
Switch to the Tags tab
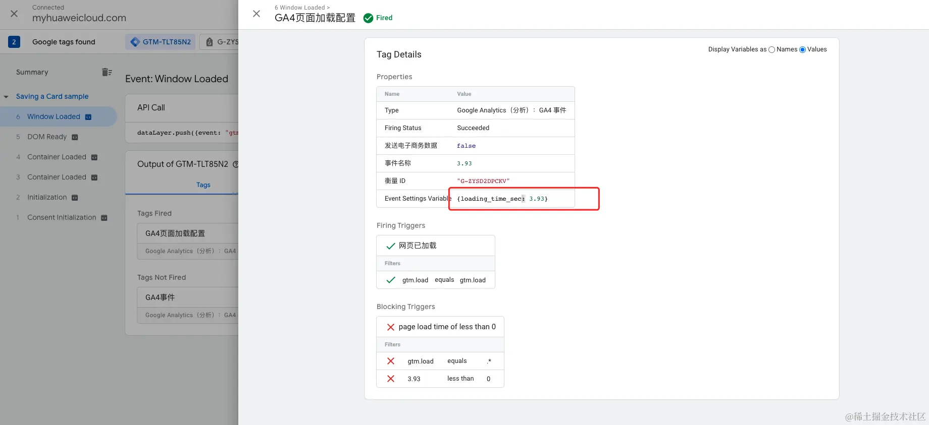pos(203,185)
